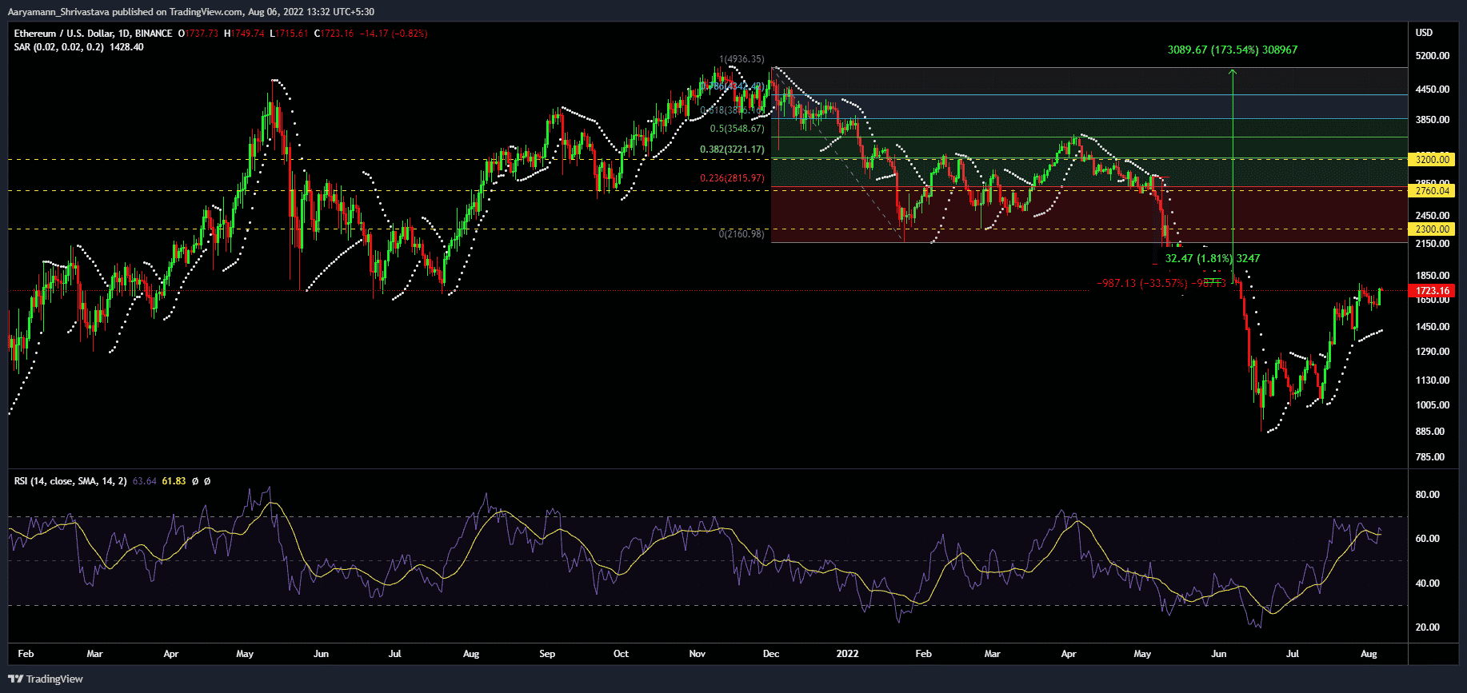Click the -14.17 (-0.82%) change value
Screen dimensions: 1467x693
tap(394, 34)
